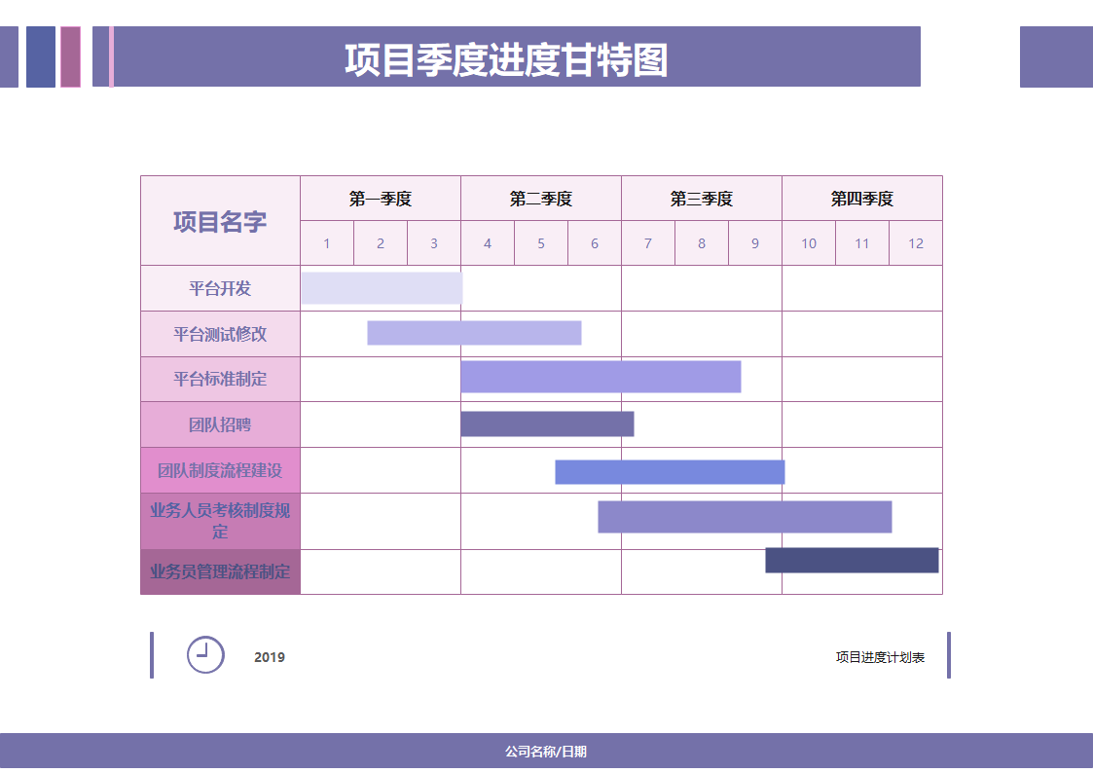Select month cell 1
1093x773 pixels.
click(x=327, y=243)
